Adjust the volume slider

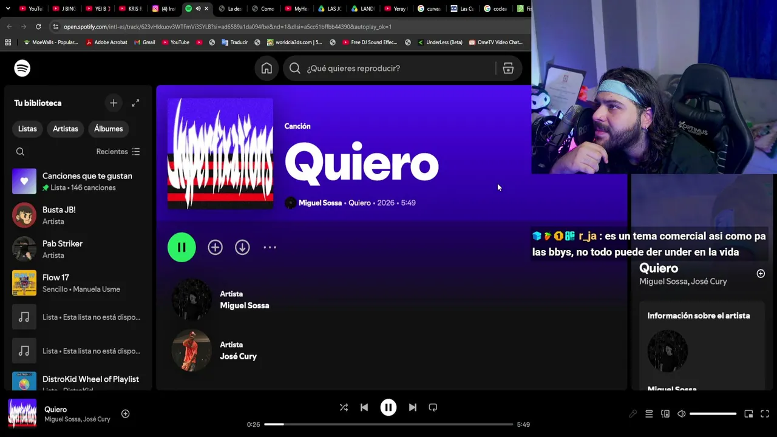713,414
